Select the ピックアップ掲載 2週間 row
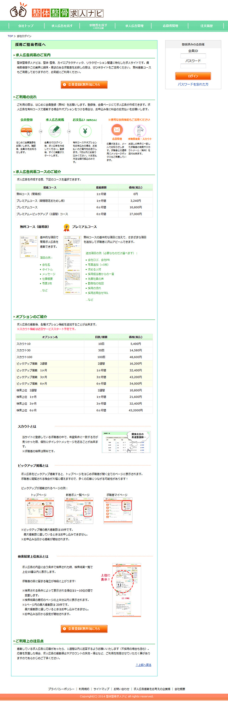228x705 pixels. (84, 363)
